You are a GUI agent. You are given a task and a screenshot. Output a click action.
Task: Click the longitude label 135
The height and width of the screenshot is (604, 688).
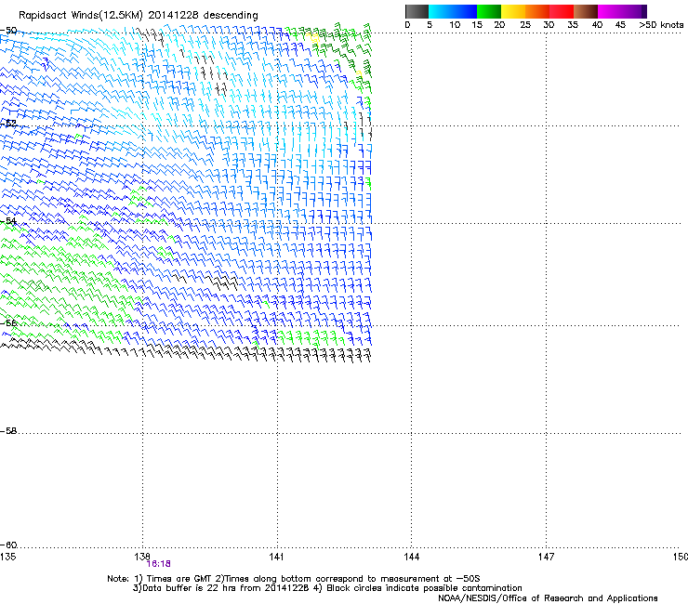(7, 557)
